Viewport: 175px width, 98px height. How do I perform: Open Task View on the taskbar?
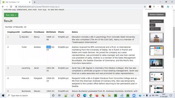coord(59,96)
